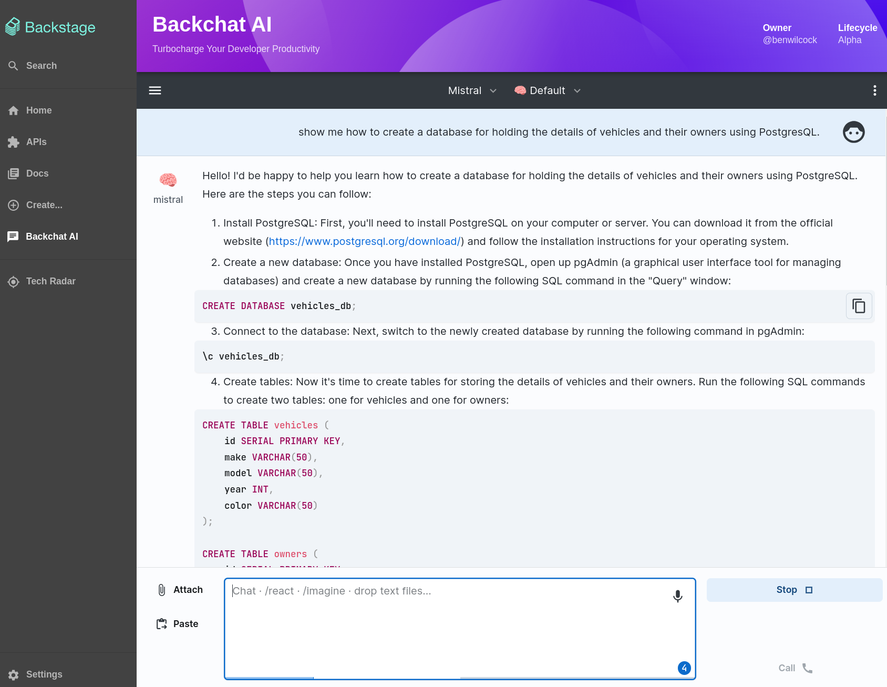Viewport: 887px width, 687px height.
Task: Click the paperclip Attach icon
Action: point(162,590)
